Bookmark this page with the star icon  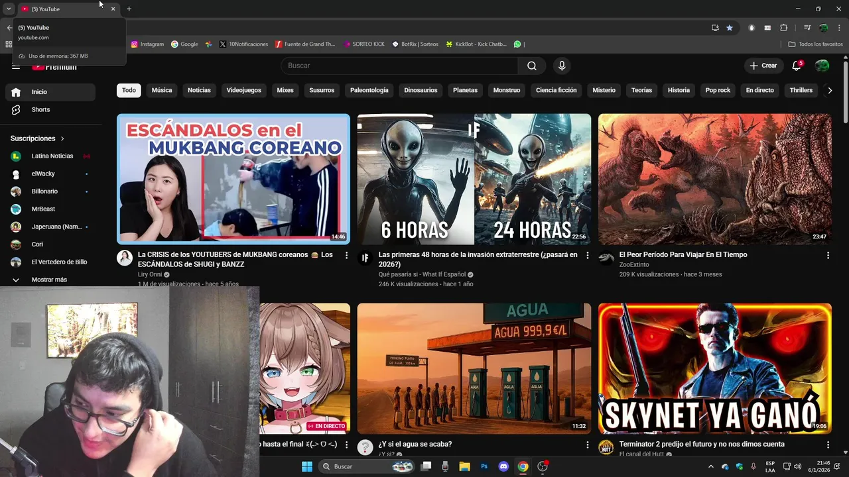(730, 28)
